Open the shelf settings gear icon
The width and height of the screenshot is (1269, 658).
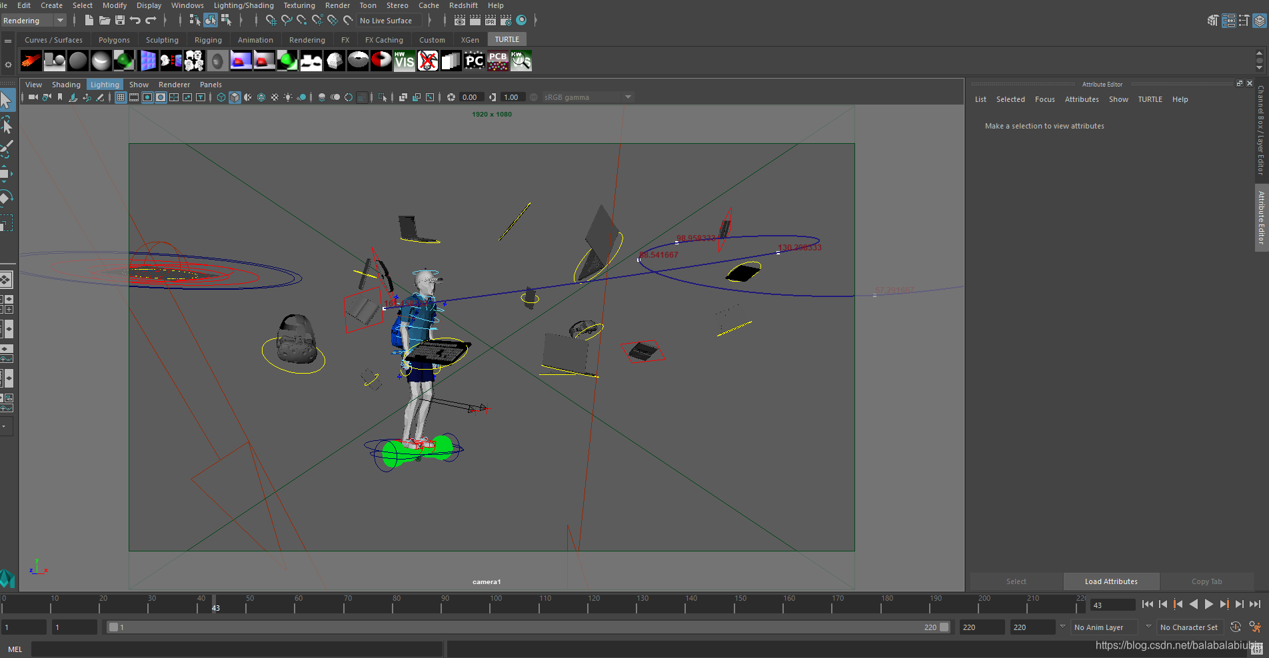point(8,65)
